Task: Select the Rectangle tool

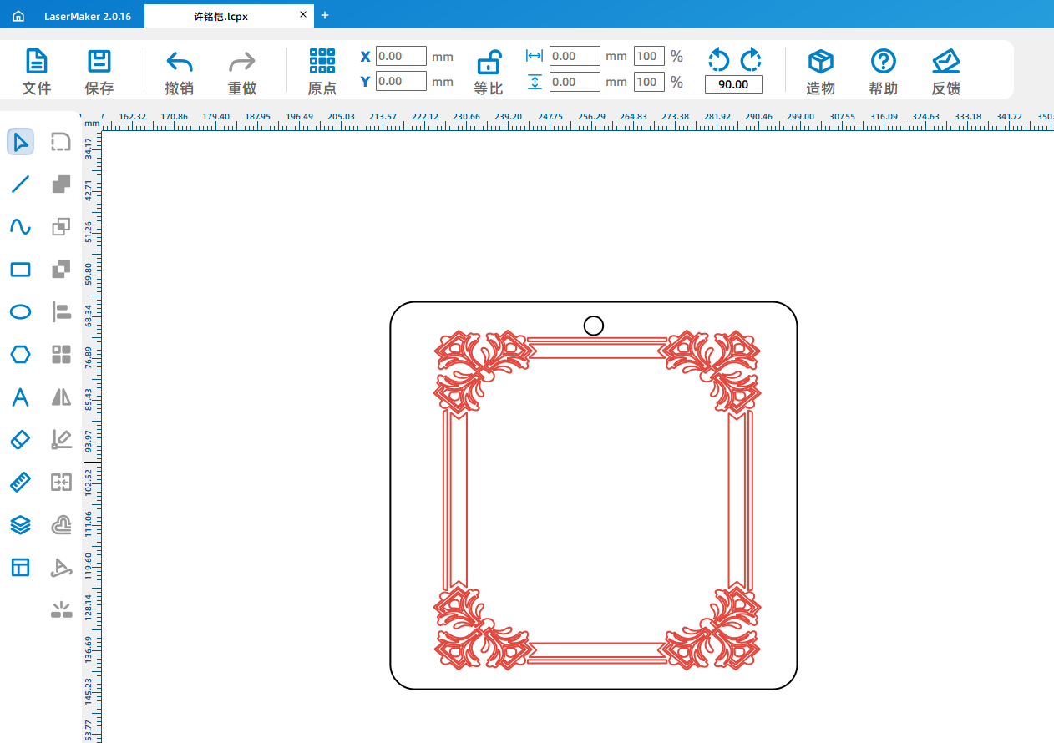Action: 21,270
